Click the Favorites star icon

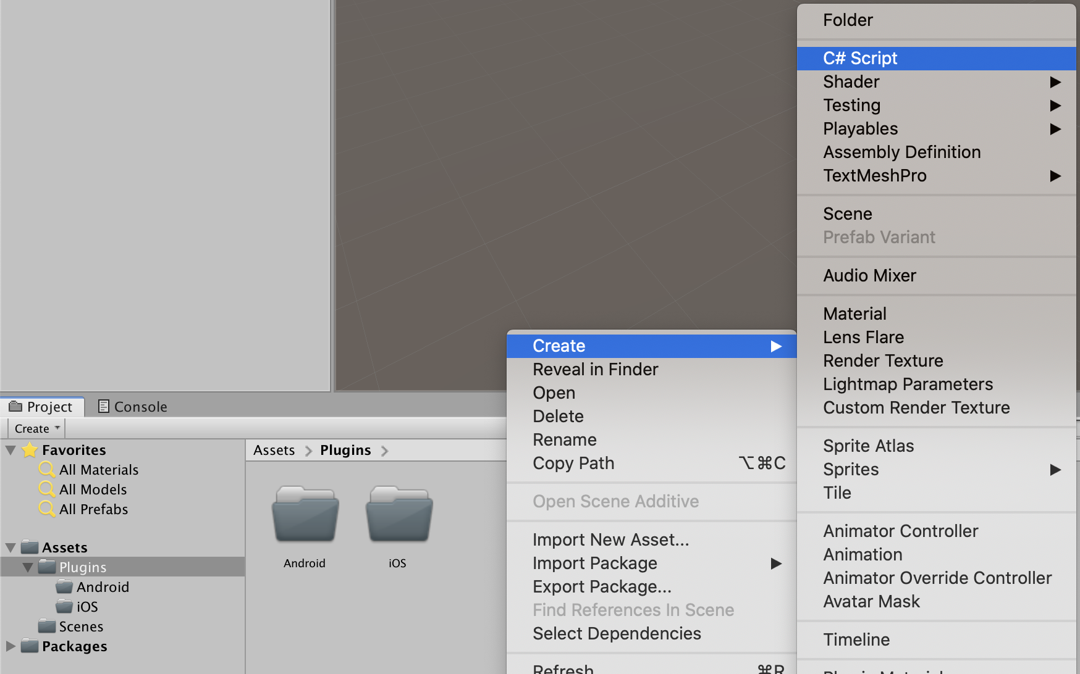pos(30,450)
